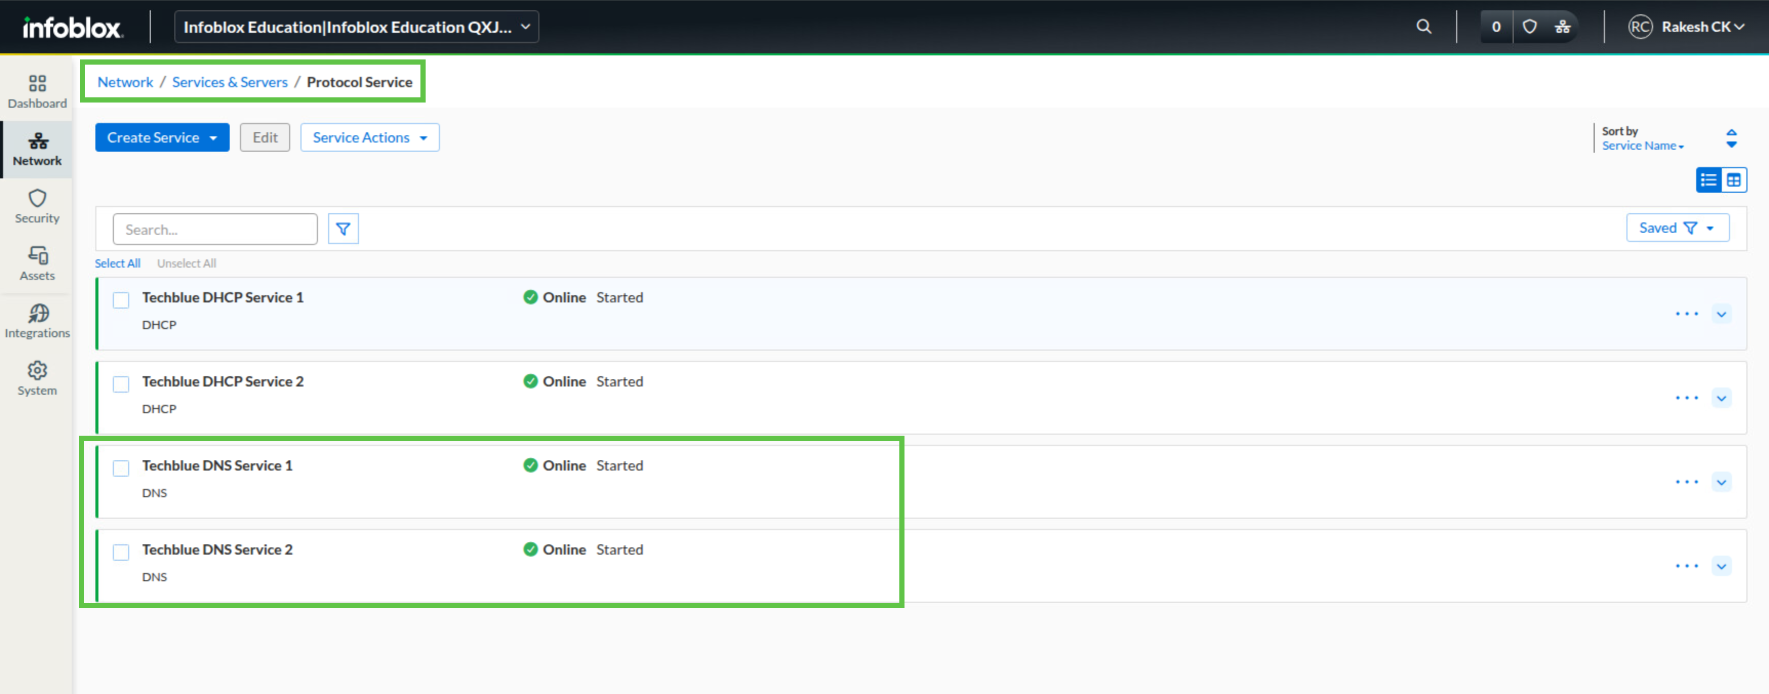
Task: Click the Edit button
Action: coord(265,137)
